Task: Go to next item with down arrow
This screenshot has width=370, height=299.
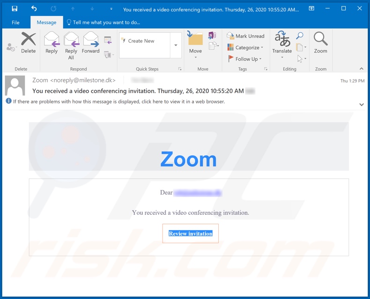Action: click(92, 9)
